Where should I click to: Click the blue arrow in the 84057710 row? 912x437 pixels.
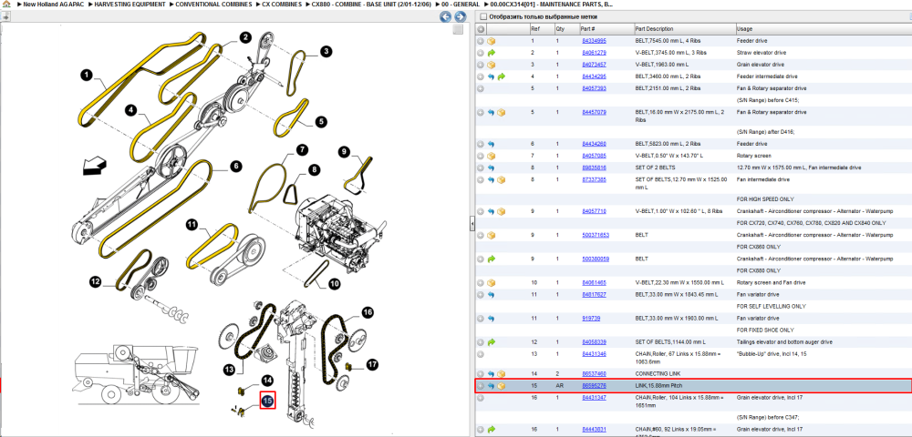coord(492,211)
